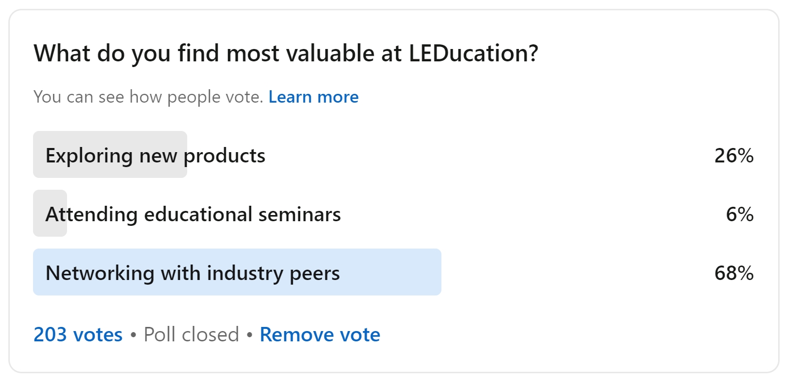Click the 'You can see how people vote' text
Viewport: 789px width, 379px height.
pos(149,97)
